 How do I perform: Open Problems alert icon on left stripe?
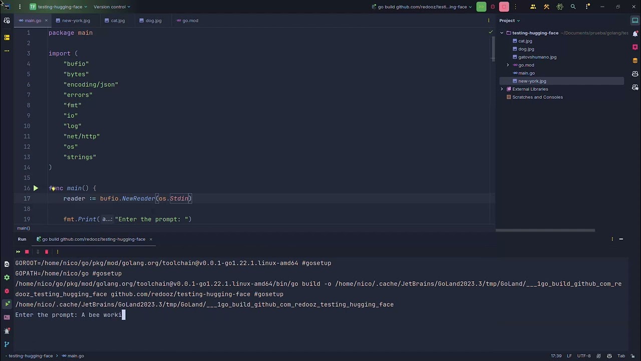click(x=7, y=331)
